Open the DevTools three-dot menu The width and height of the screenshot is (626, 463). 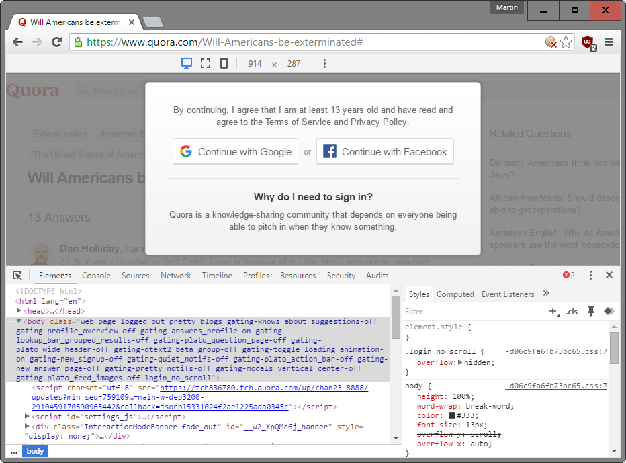(590, 275)
